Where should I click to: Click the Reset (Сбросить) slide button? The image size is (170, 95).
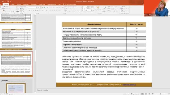pos(24,9)
